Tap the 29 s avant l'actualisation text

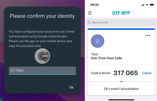click(x=121, y=89)
